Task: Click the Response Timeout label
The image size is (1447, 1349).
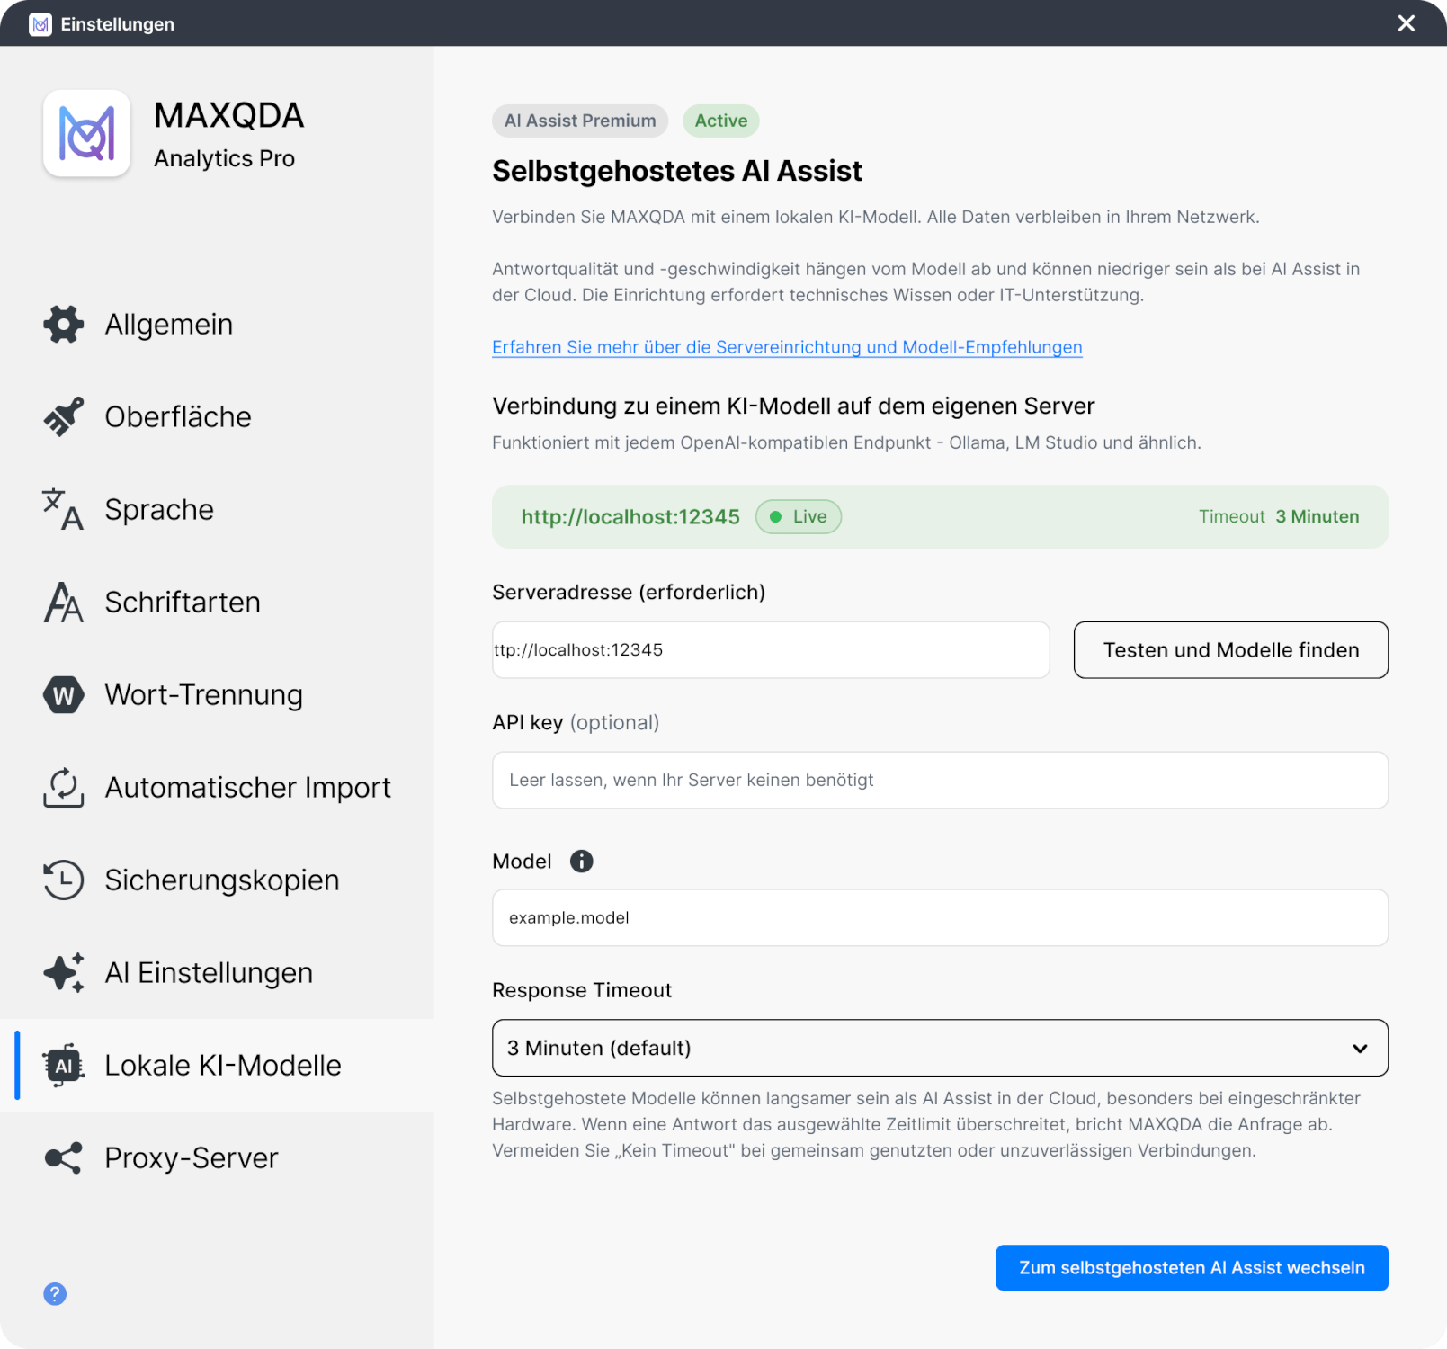Action: pyautogui.click(x=582, y=990)
